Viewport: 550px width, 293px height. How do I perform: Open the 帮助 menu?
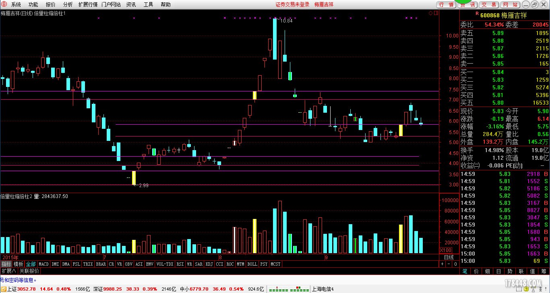pos(165,4)
